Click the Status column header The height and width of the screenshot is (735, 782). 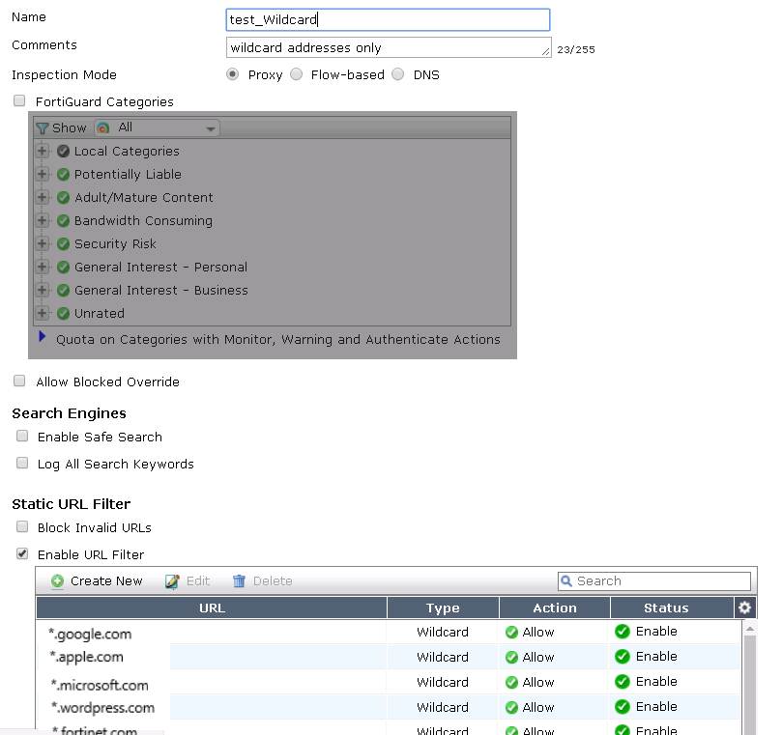click(666, 608)
